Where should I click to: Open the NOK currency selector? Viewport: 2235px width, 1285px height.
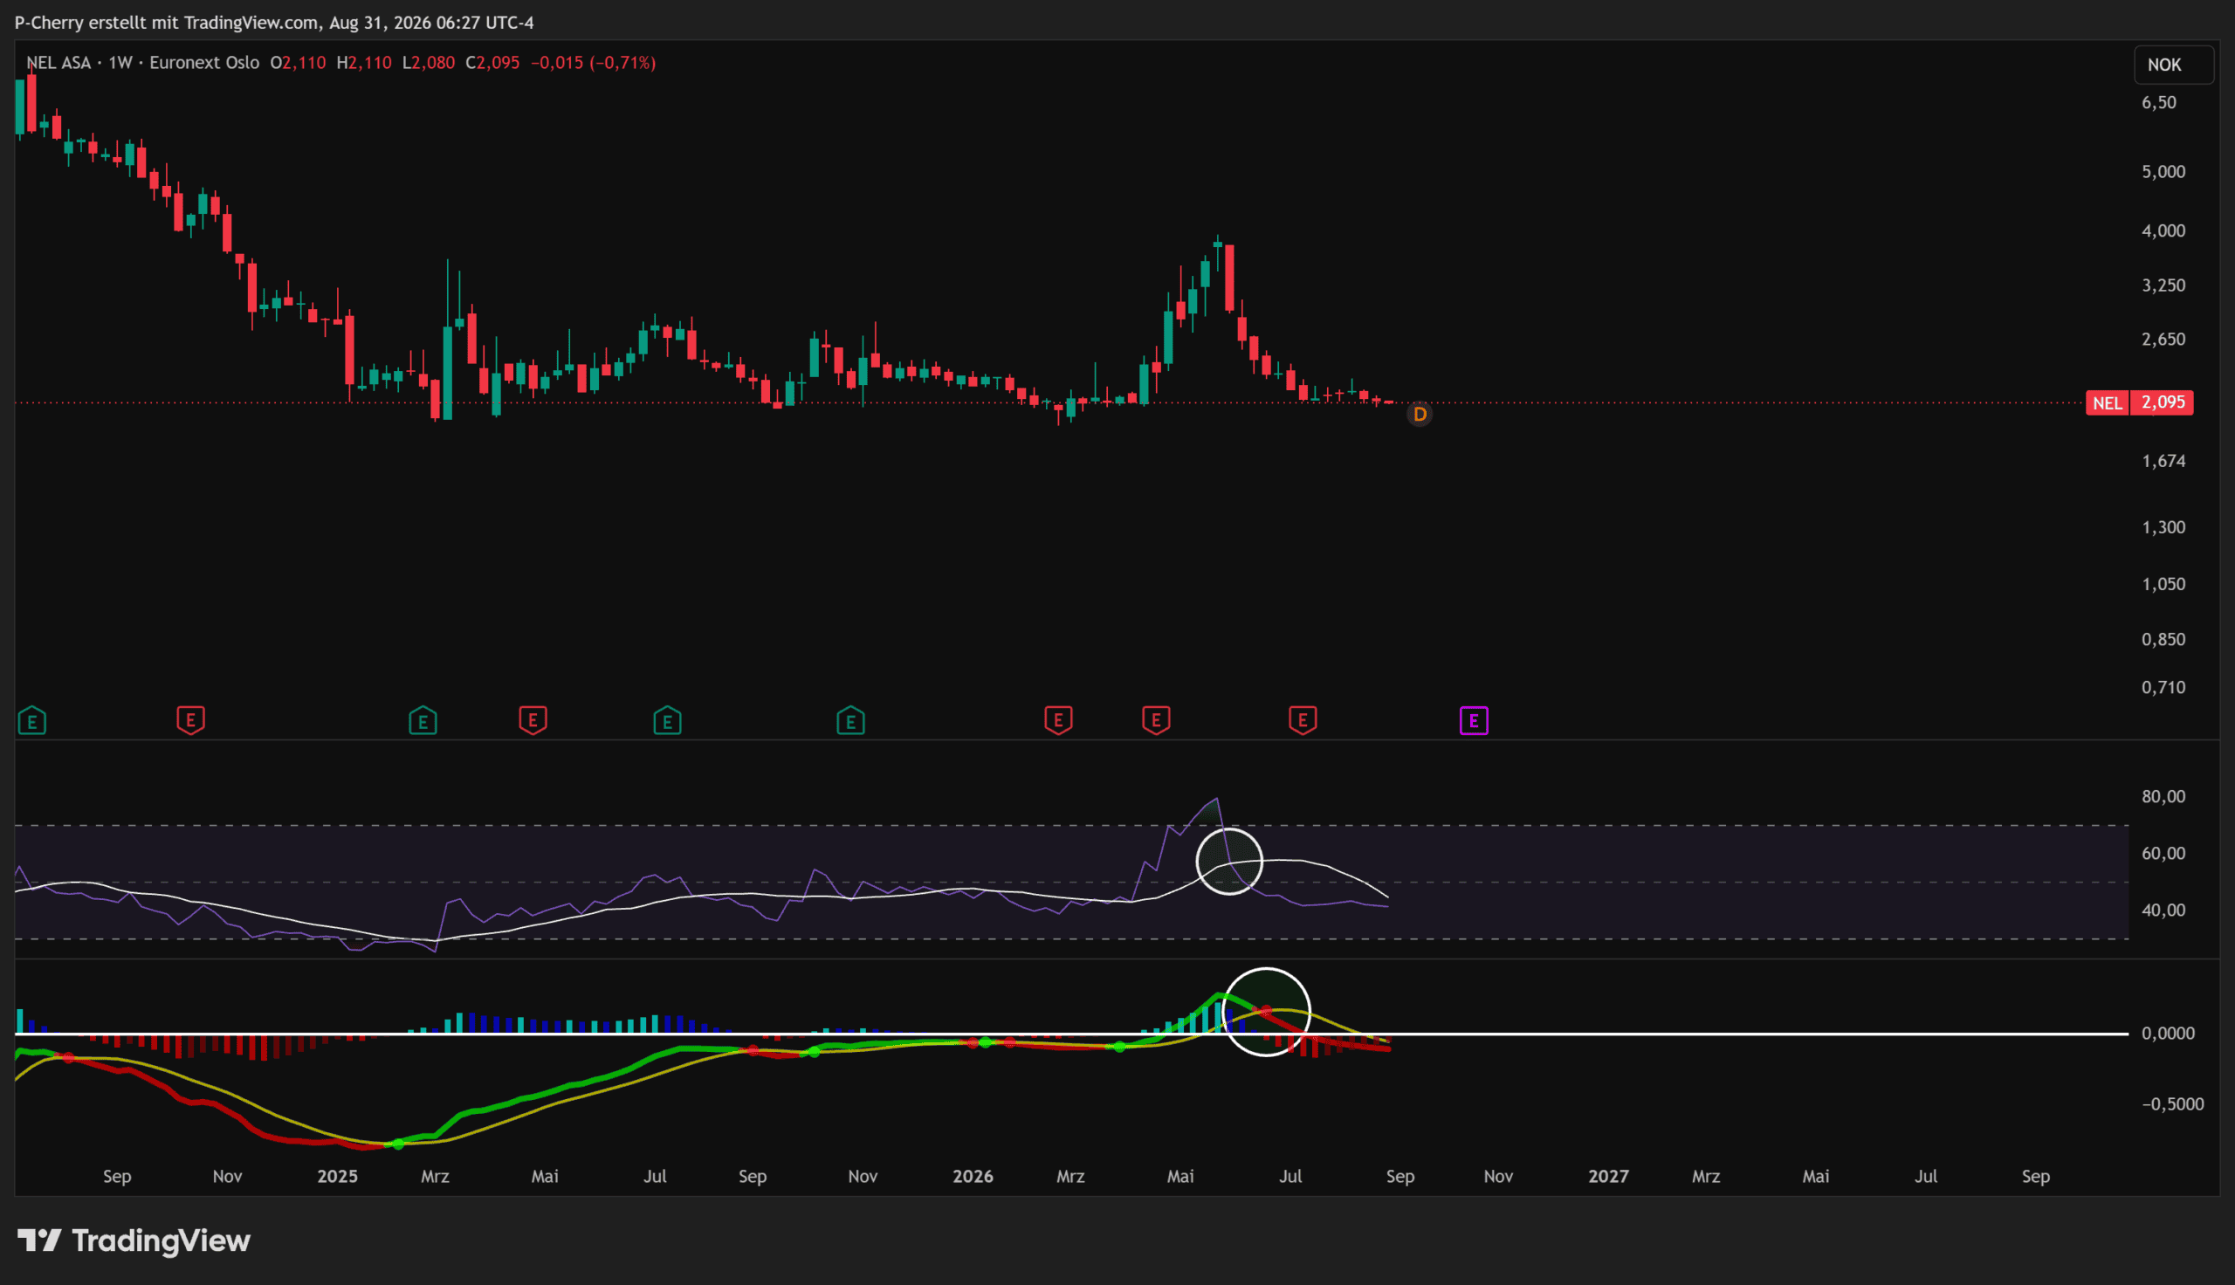(x=2173, y=65)
